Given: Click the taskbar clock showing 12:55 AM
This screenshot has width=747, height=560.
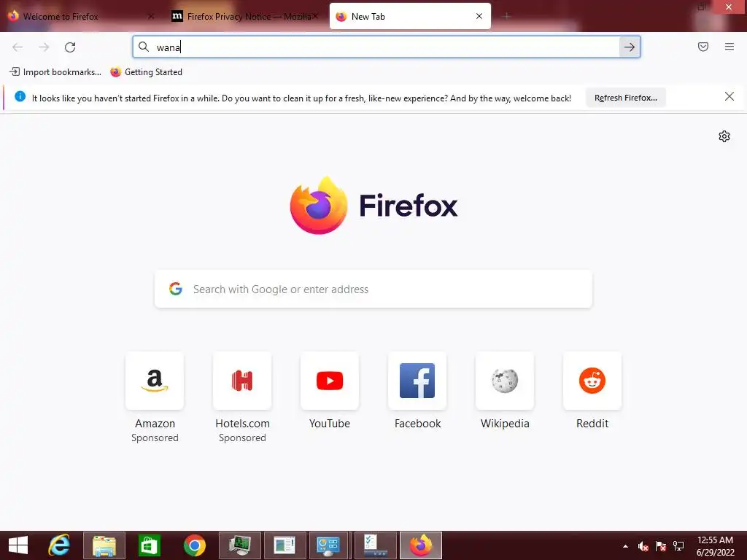Looking at the screenshot, I should point(715,545).
